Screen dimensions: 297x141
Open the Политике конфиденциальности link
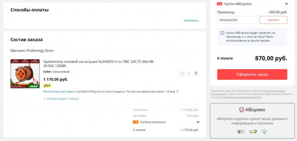[242, 97]
